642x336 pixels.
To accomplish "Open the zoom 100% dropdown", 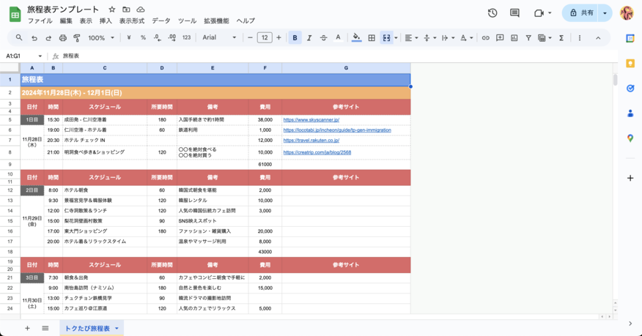I will pos(101,38).
